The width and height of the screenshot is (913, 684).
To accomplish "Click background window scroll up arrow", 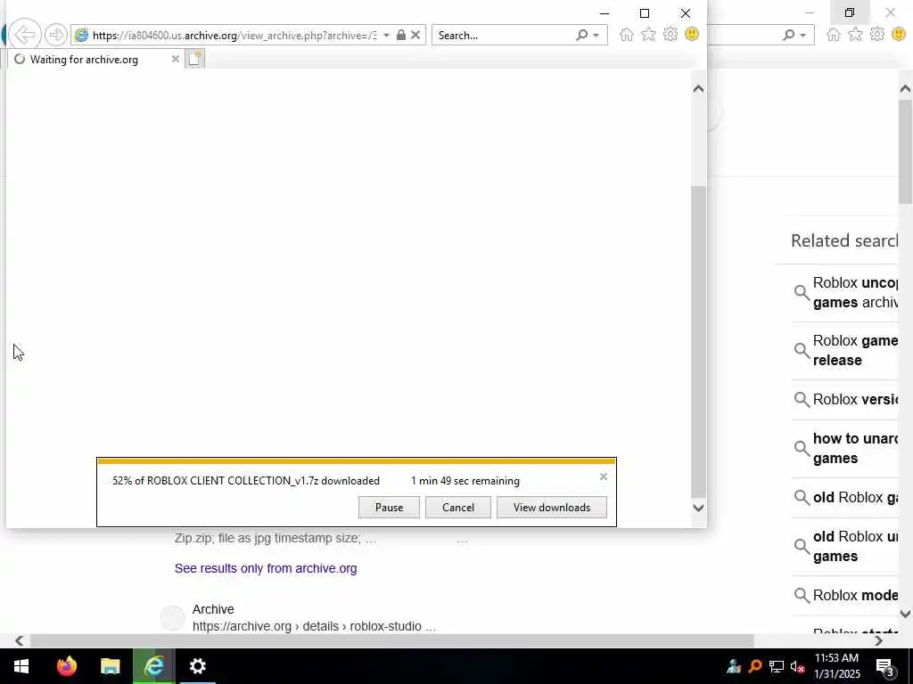I will click(x=905, y=88).
